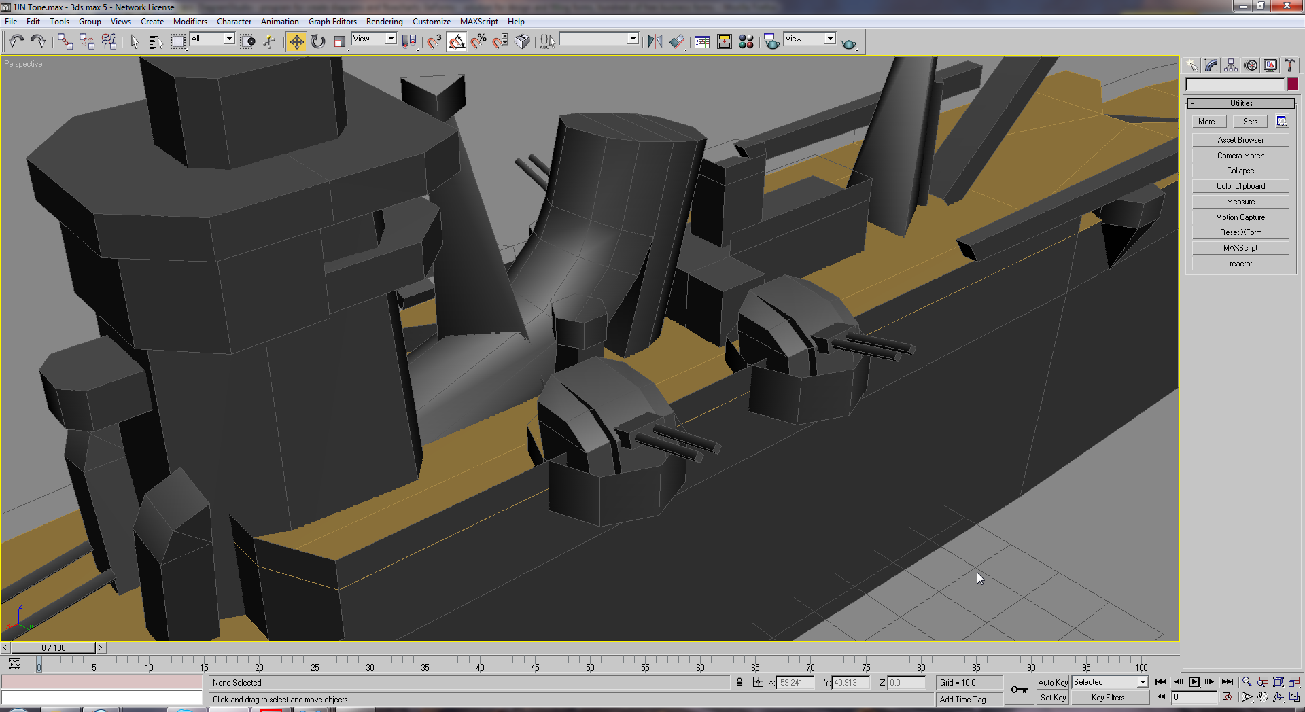Click the Reset XForm utility button

(1240, 232)
